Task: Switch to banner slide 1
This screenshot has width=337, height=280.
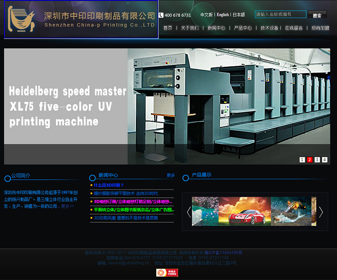Action: click(302, 160)
